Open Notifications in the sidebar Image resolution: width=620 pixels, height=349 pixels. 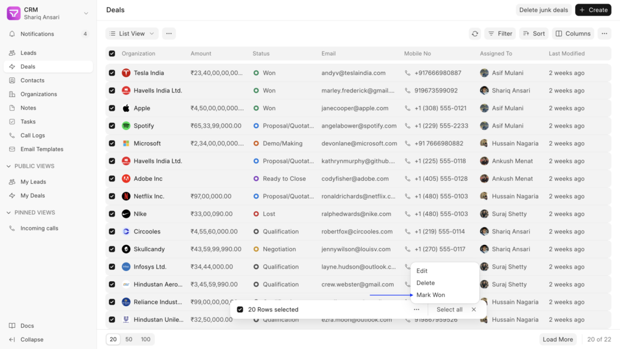tap(37, 34)
